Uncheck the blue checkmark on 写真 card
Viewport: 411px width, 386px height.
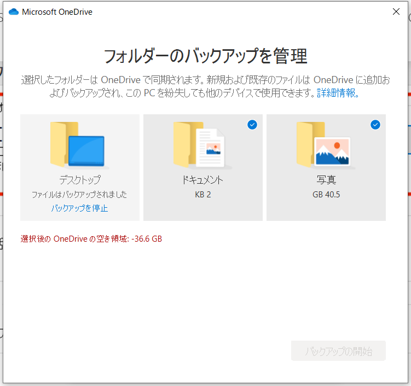click(x=375, y=125)
